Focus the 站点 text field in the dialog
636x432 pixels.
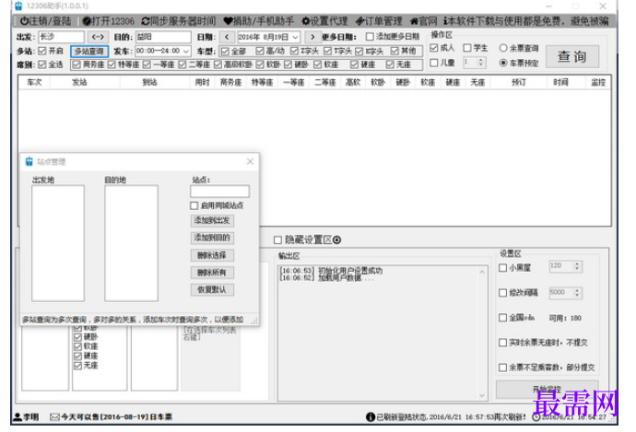[220, 192]
